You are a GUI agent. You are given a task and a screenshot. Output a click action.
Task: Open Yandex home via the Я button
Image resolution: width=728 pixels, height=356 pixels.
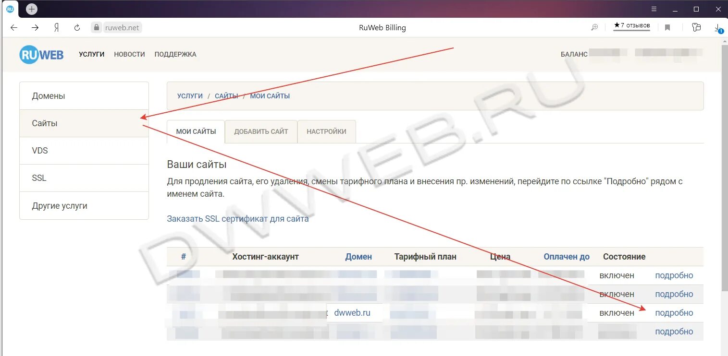[56, 28]
